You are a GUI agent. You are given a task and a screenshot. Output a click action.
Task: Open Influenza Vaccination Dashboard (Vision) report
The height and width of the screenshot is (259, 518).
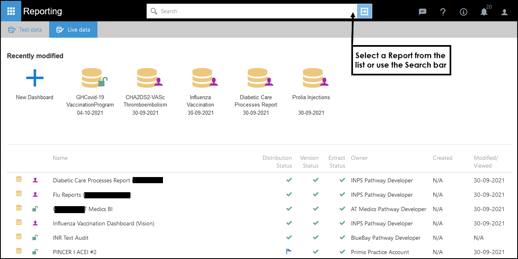click(103, 223)
